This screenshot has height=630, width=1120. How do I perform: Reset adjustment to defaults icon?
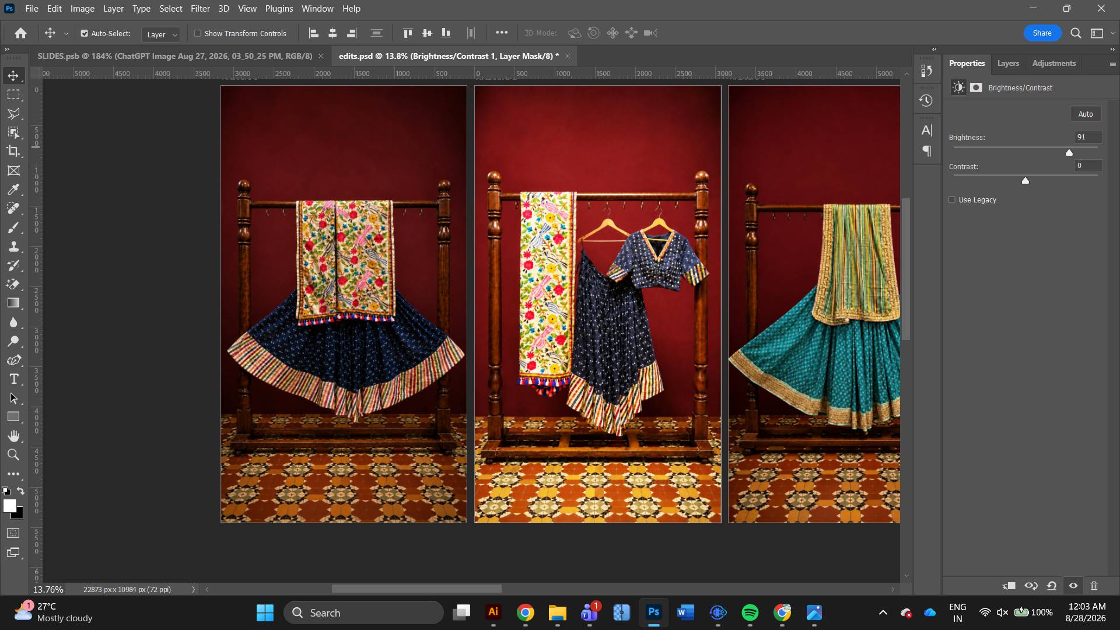pos(1052,586)
